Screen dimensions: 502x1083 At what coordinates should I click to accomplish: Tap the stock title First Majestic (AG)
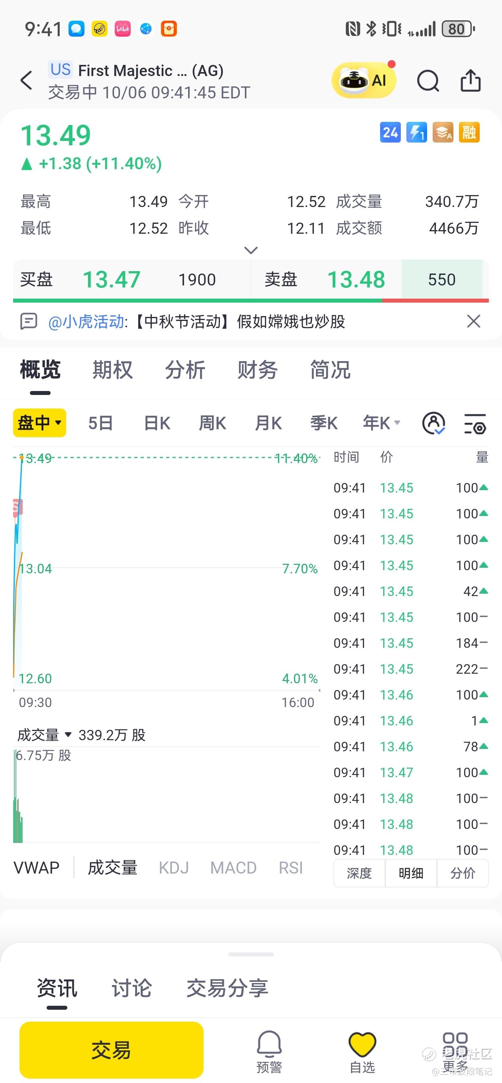[x=151, y=70]
